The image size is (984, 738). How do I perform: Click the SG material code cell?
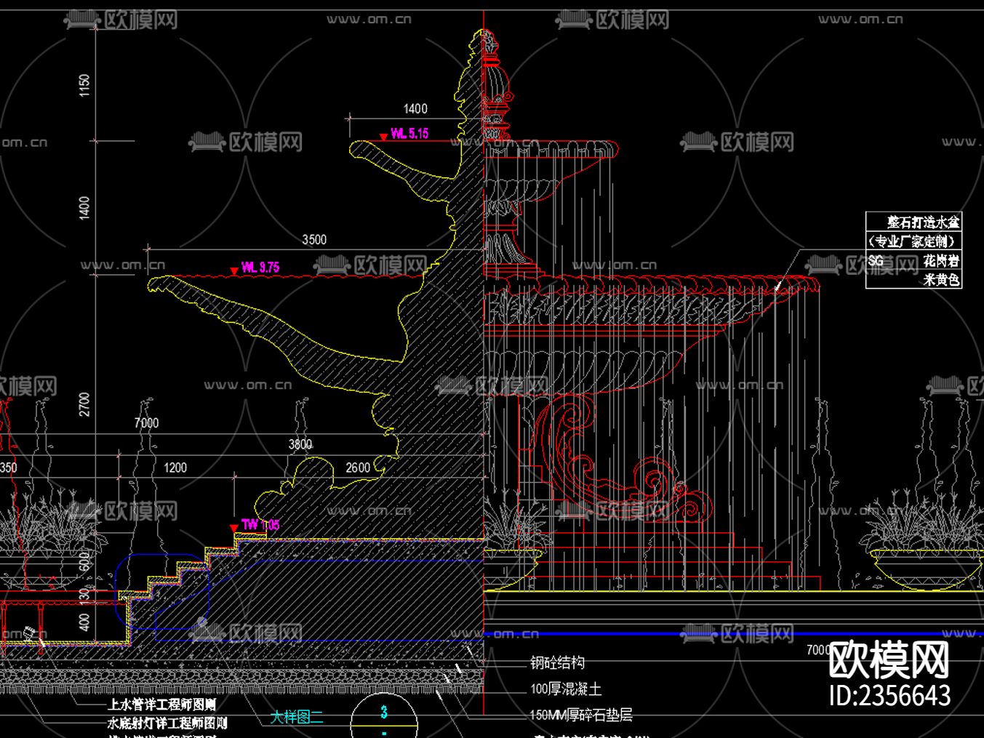click(x=876, y=260)
